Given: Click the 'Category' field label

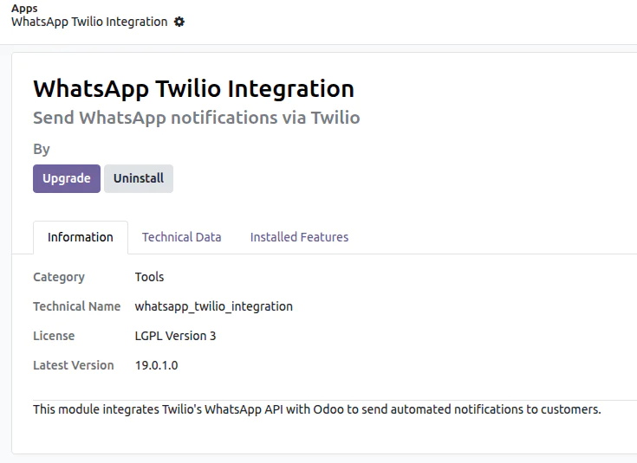Looking at the screenshot, I should coord(59,277).
